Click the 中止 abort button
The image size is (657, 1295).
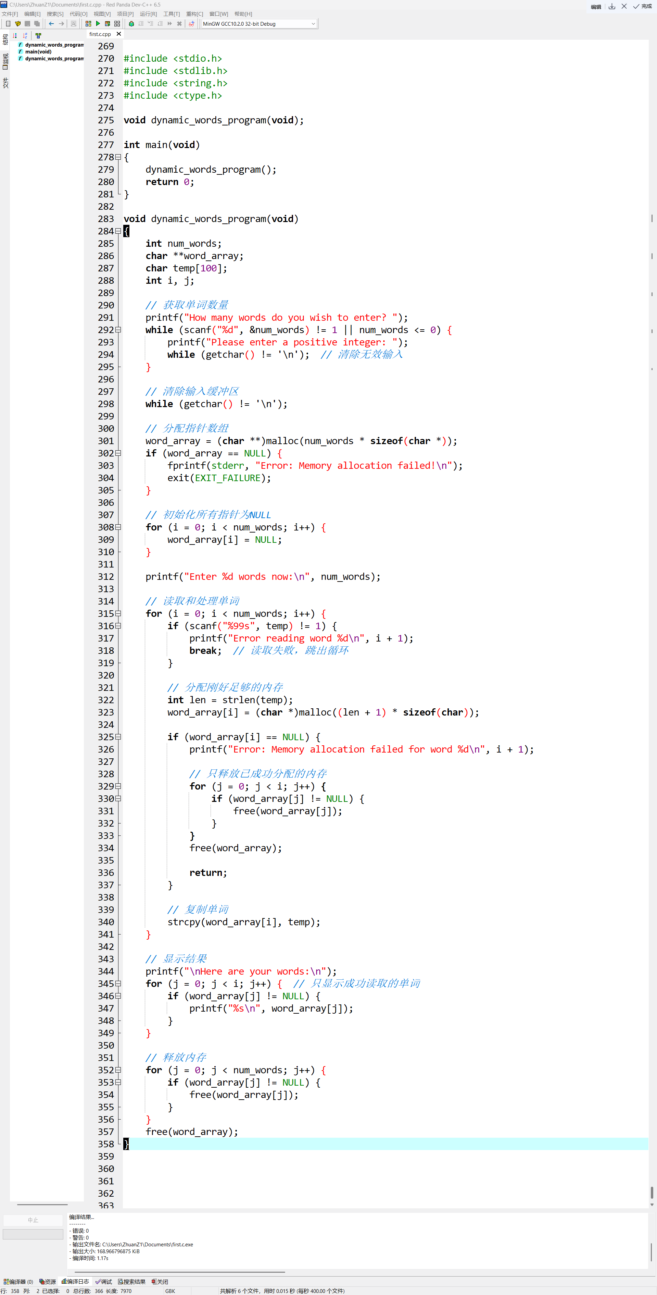click(x=33, y=1220)
